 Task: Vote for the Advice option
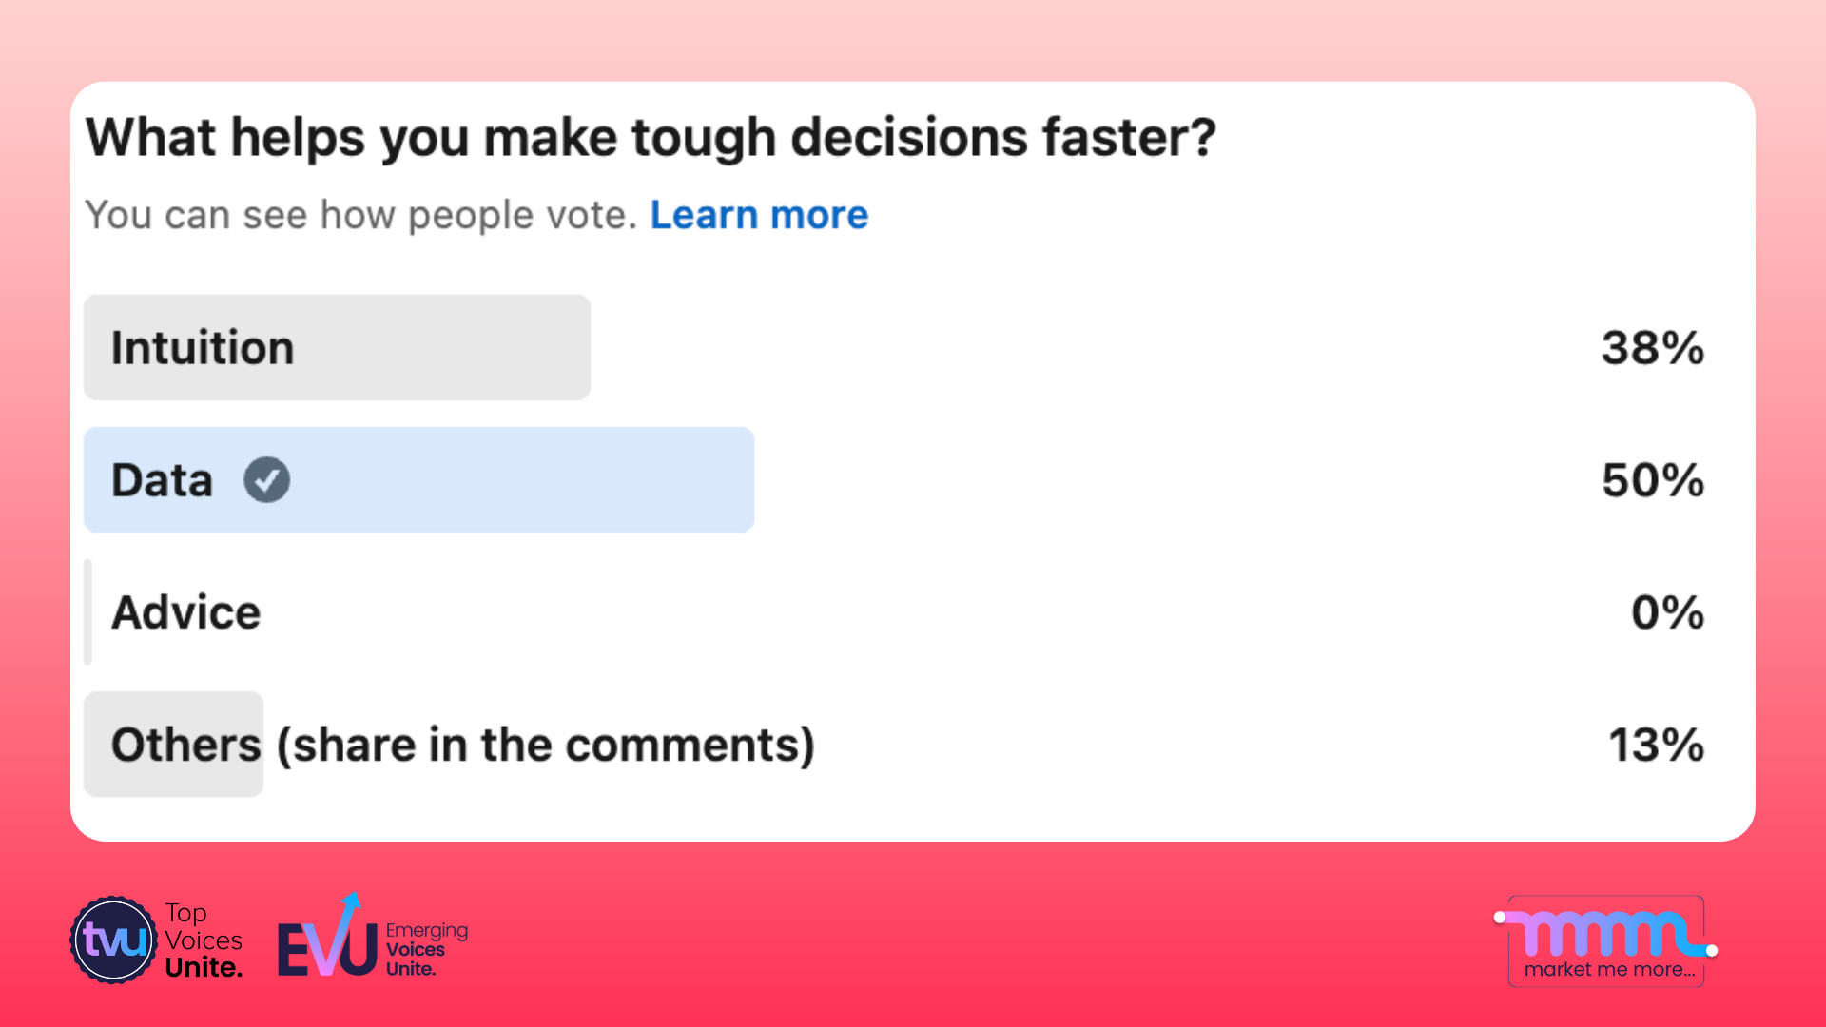185,612
